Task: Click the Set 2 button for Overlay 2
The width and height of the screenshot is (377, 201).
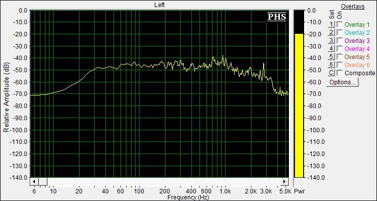Action: point(331,32)
